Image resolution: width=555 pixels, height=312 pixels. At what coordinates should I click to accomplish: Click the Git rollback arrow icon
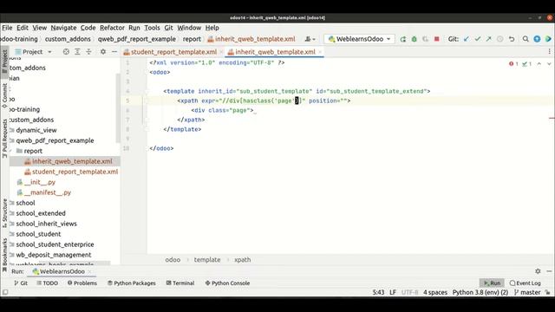tap(512, 39)
